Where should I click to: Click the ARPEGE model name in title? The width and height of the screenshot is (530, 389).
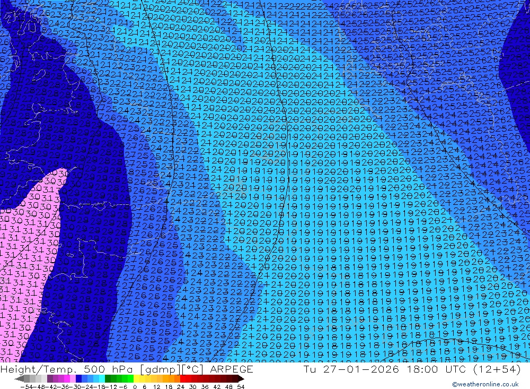[232, 369]
